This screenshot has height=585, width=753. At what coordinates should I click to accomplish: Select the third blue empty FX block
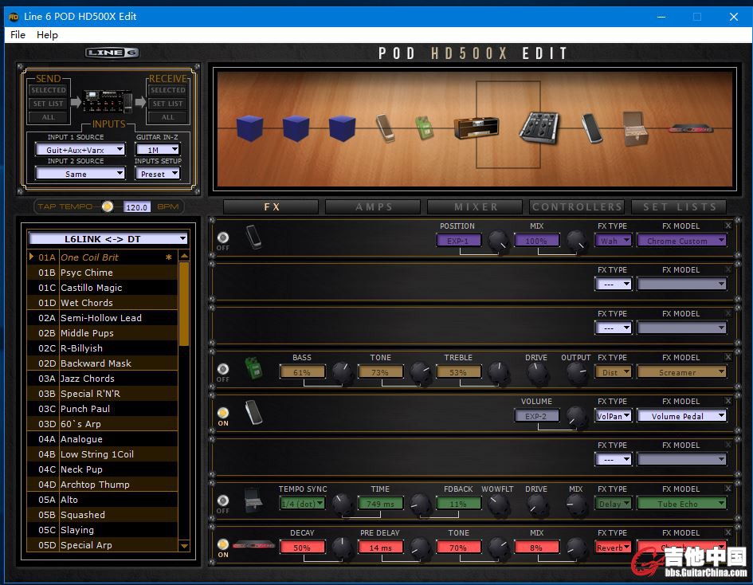[x=342, y=128]
